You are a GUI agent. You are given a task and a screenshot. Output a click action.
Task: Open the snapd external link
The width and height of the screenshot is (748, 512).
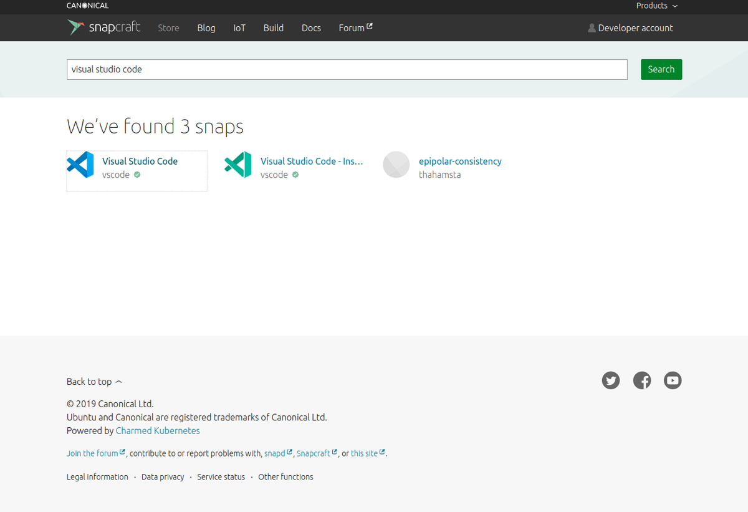(278, 453)
